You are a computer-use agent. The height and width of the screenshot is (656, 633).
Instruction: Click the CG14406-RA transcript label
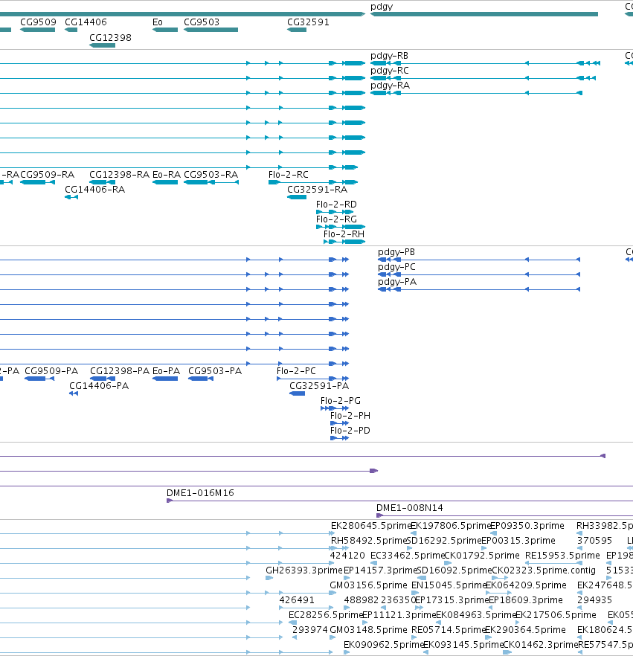tap(95, 190)
